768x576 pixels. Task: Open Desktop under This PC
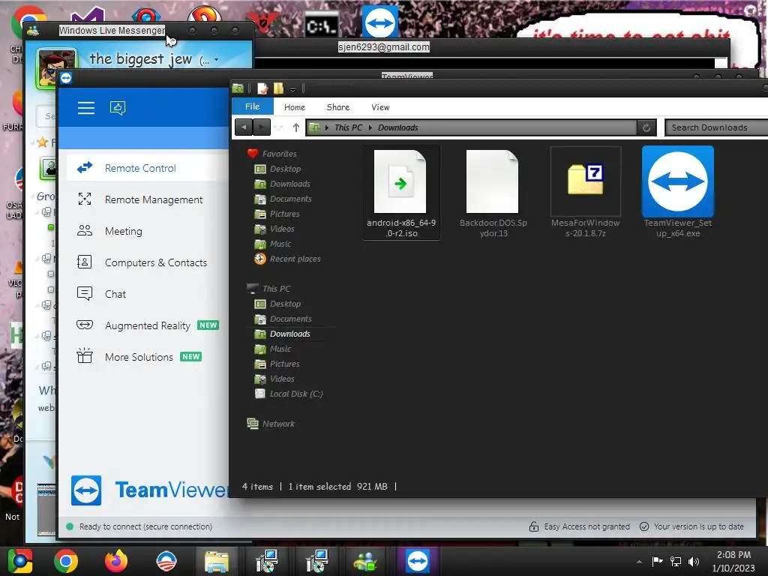[x=286, y=304]
